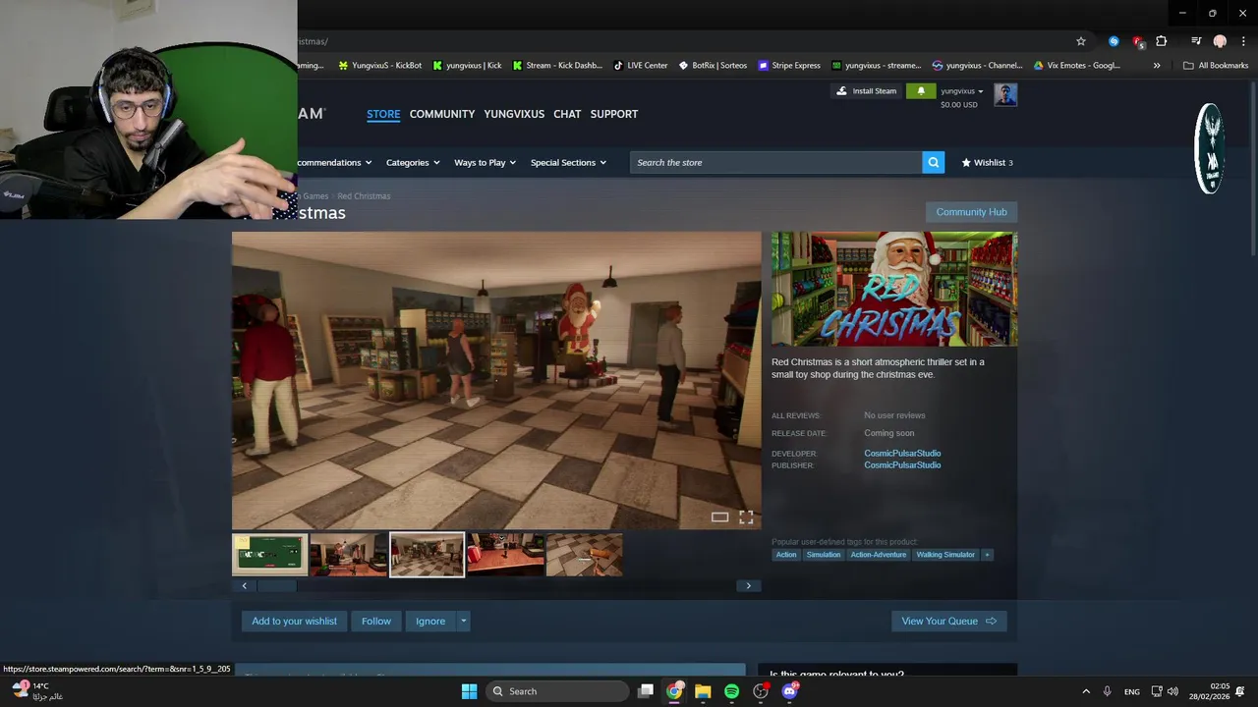Select the fourth screenshot thumbnail with red table

(505, 555)
